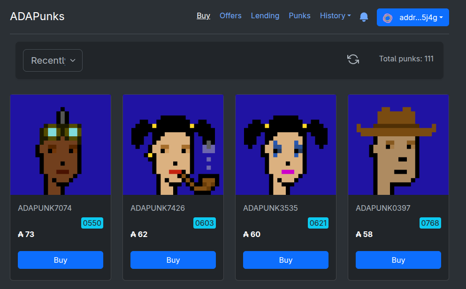Screen dimensions: 466x289
Task: Click the 0603 rarity badge on ADAPUNK7426
Action: pyautogui.click(x=205, y=223)
